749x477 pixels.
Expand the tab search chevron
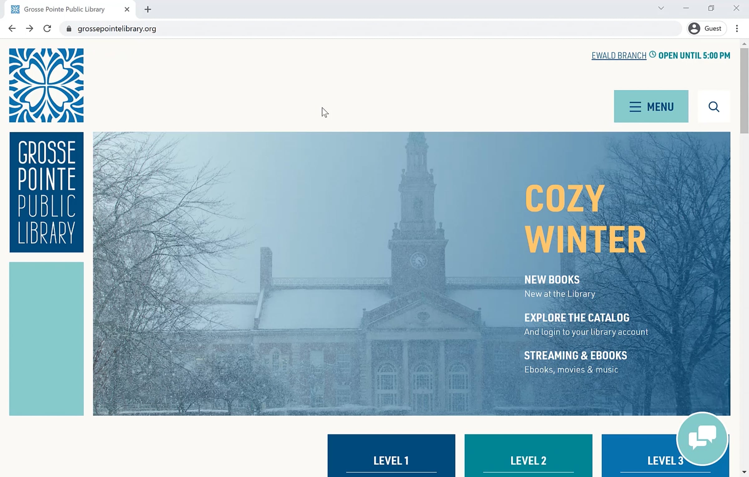tap(661, 8)
